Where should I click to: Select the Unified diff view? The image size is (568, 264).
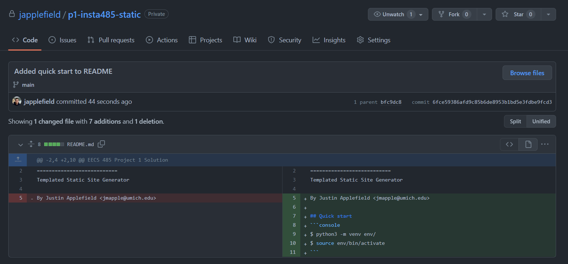point(541,122)
